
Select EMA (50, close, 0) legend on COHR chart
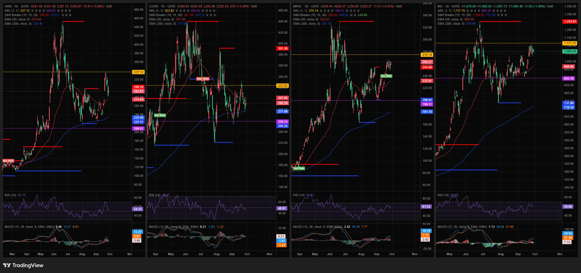tap(162, 19)
